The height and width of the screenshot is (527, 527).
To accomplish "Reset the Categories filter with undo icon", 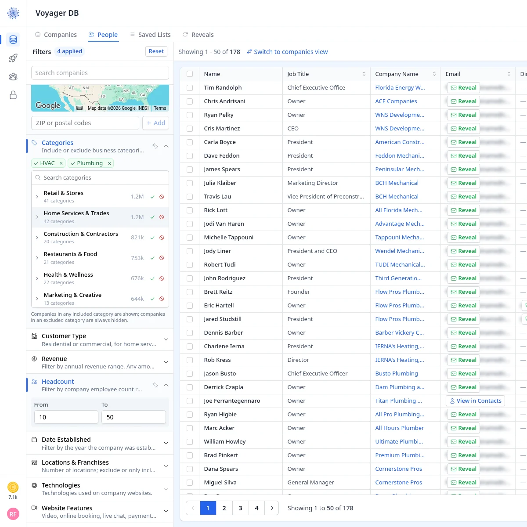I will click(x=155, y=146).
